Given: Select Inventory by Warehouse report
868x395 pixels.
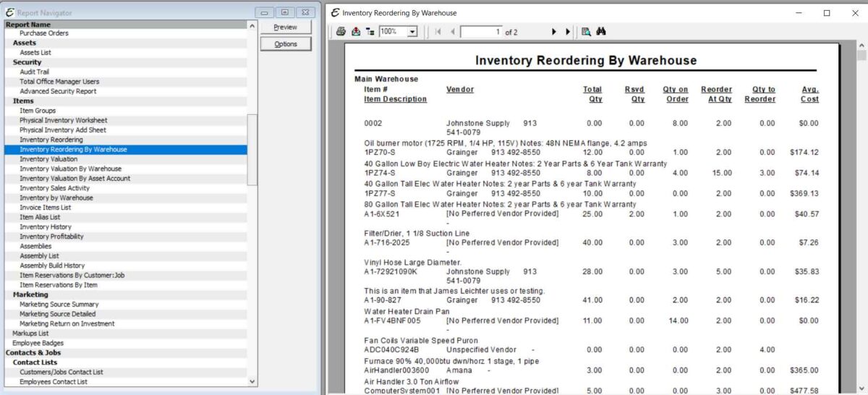Looking at the screenshot, I should [56, 197].
